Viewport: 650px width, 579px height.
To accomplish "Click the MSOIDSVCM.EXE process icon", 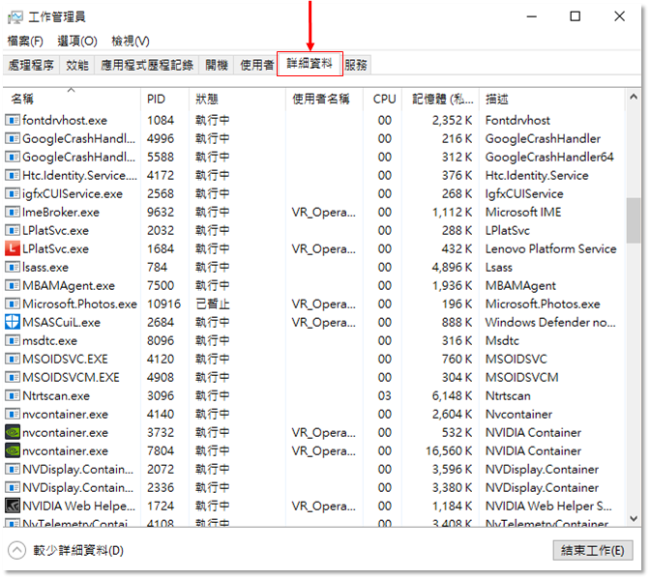I will tap(13, 378).
